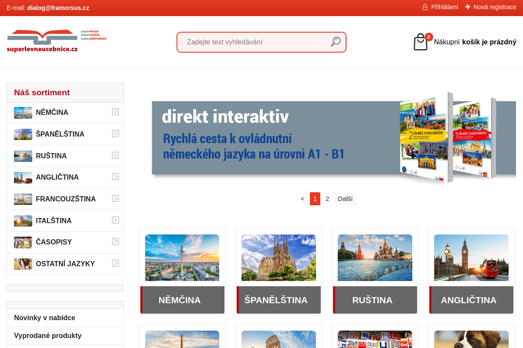This screenshot has width=523, height=348.
Task: Expand the FRANCOUZŠTINA category arrow
Action: (115, 198)
